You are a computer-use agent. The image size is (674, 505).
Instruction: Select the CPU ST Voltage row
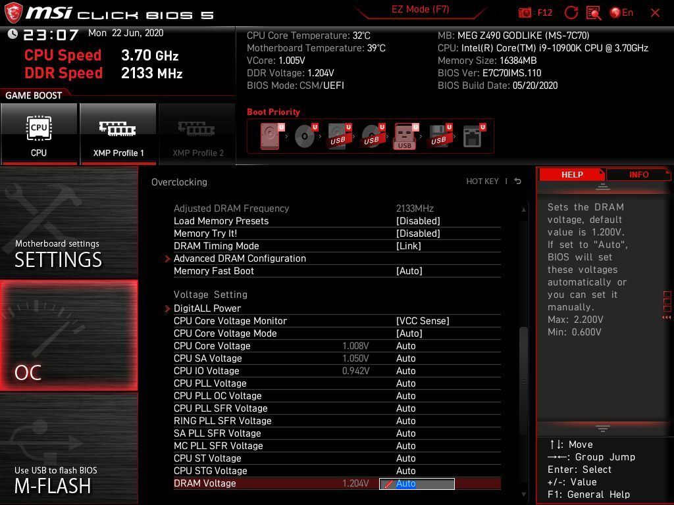tap(337, 458)
